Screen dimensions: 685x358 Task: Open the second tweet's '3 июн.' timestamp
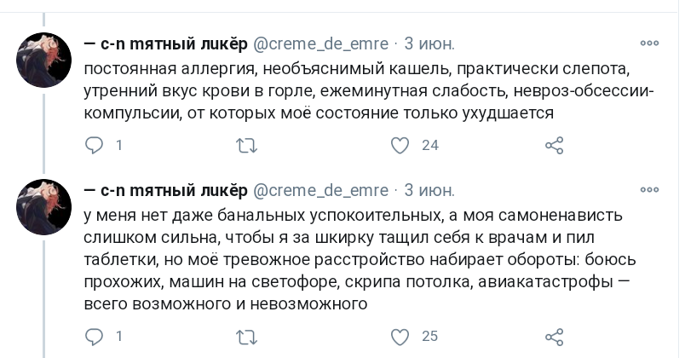[x=429, y=189]
